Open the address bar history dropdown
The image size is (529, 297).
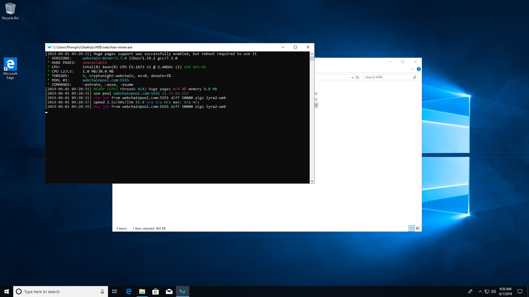point(352,78)
